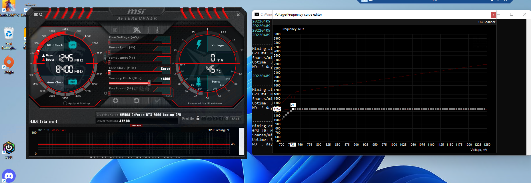Select profile slot 5
Image resolution: width=531 pixels, height=183 pixels.
tap(227, 118)
